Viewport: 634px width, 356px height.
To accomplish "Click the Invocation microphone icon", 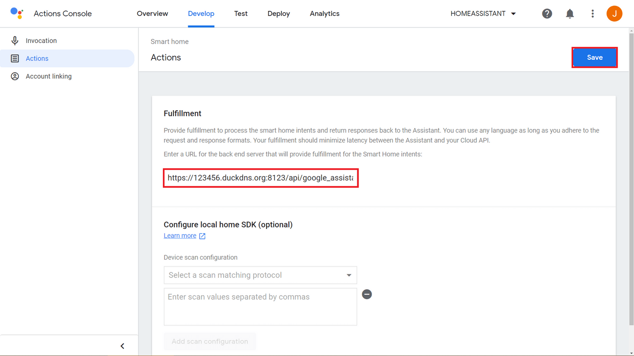I will click(x=15, y=41).
